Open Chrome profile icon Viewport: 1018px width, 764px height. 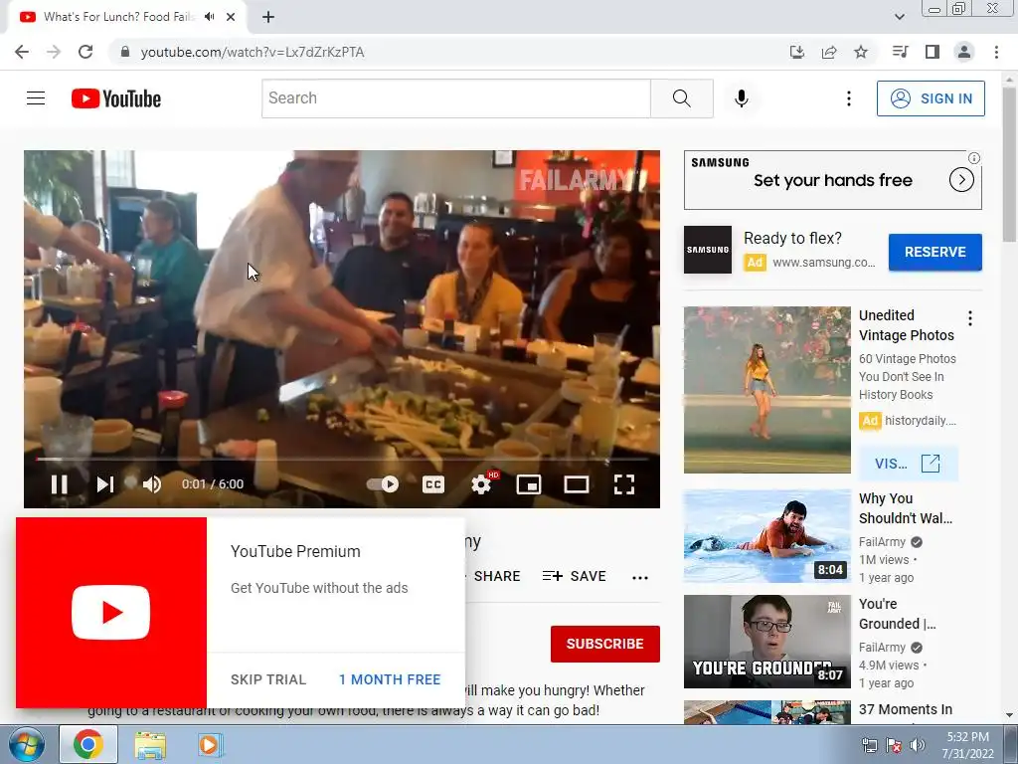click(x=964, y=52)
